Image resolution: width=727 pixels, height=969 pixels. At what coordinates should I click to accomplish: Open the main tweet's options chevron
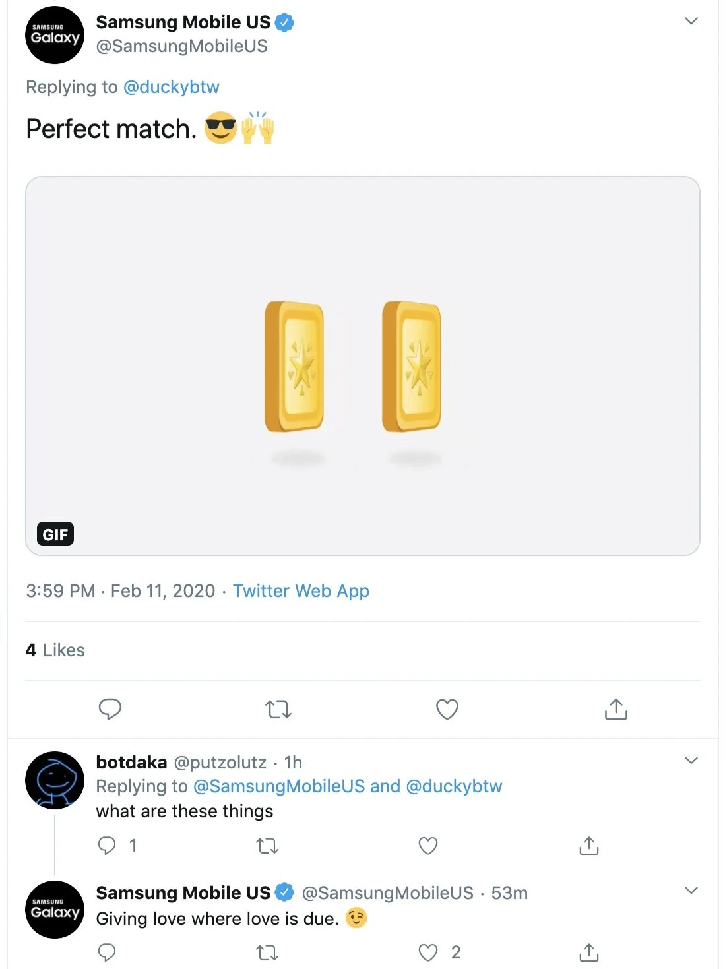point(691,21)
